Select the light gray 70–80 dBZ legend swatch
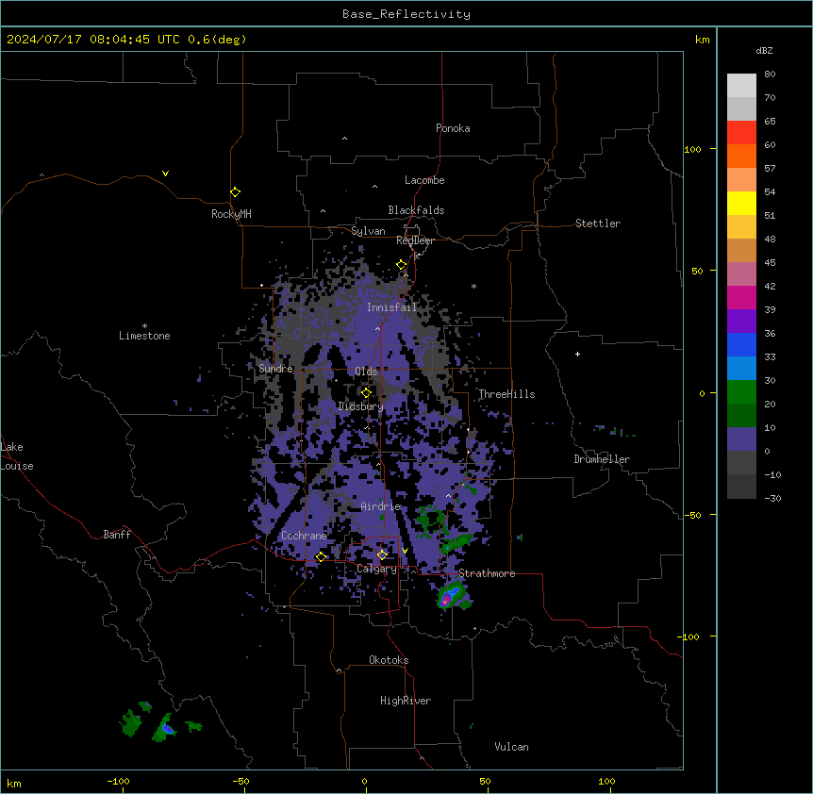The height and width of the screenshot is (794, 813). (741, 86)
